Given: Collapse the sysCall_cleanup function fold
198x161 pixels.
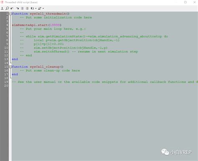Looking at the screenshot, I should pos(10,67).
